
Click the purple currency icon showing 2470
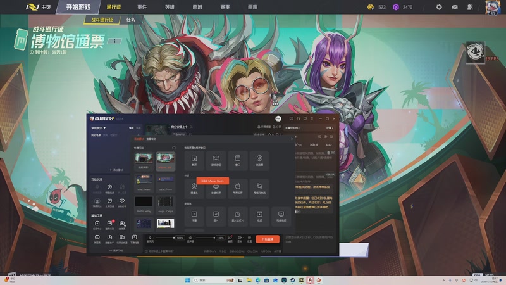coord(396,7)
